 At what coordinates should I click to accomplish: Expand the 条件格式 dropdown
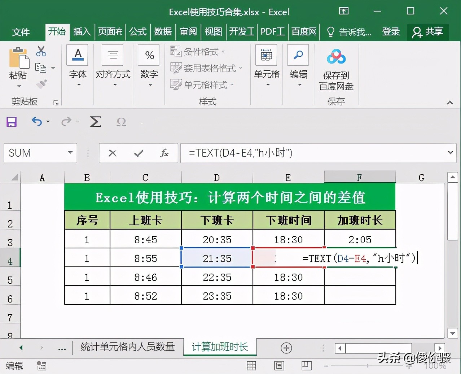223,52
